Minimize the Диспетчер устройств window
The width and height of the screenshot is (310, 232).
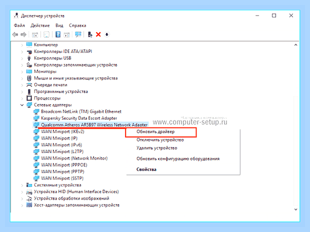pyautogui.click(x=257, y=15)
